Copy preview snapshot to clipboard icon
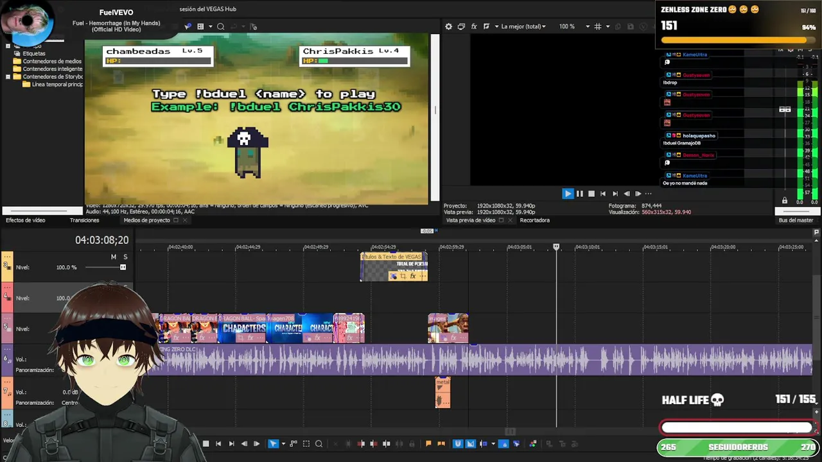 pos(618,26)
